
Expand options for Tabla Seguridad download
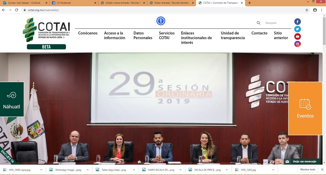coord(134,170)
